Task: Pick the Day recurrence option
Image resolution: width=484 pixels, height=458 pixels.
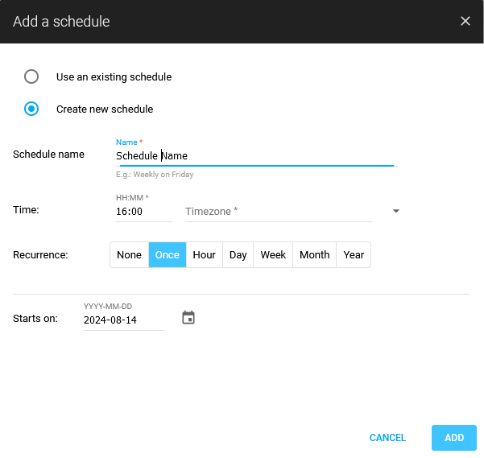Action: pyautogui.click(x=238, y=254)
